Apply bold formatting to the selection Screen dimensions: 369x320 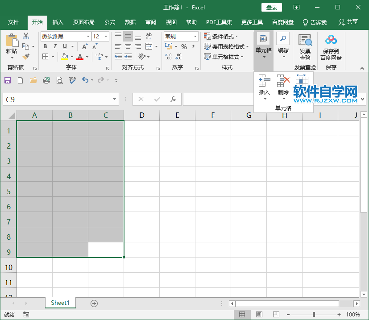point(45,46)
